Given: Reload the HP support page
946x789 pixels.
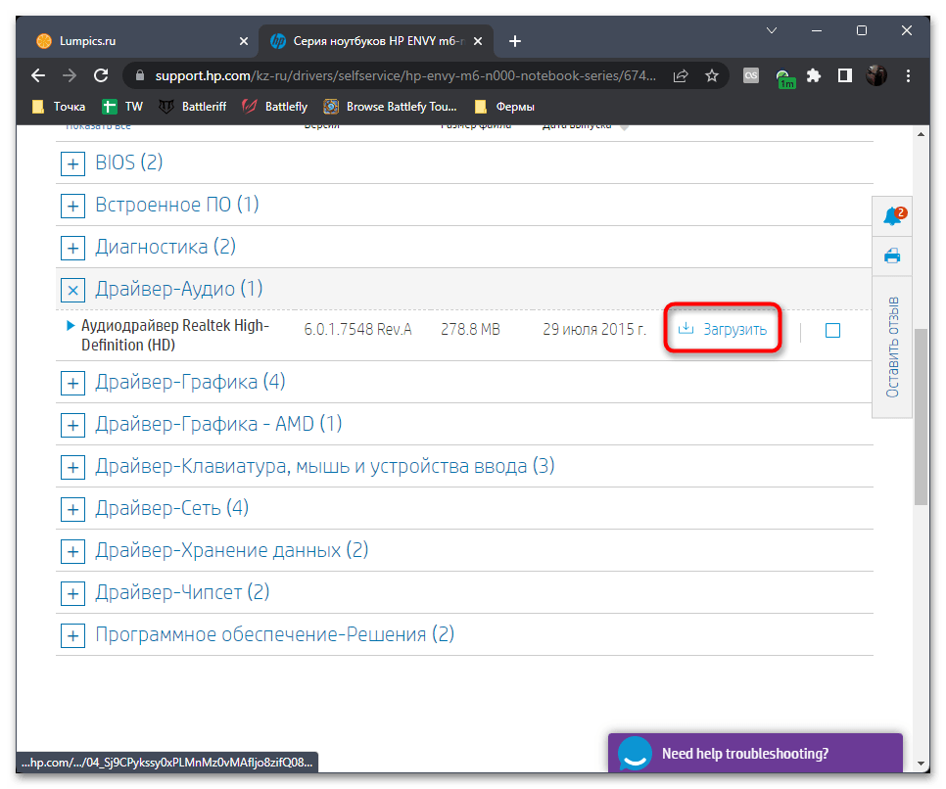Looking at the screenshot, I should coord(101,75).
